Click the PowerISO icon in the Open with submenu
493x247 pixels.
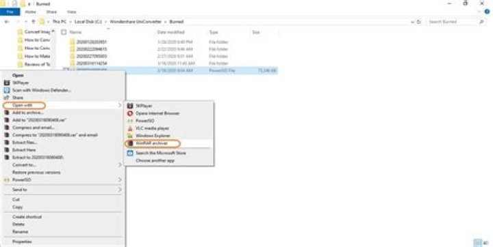[130, 121]
